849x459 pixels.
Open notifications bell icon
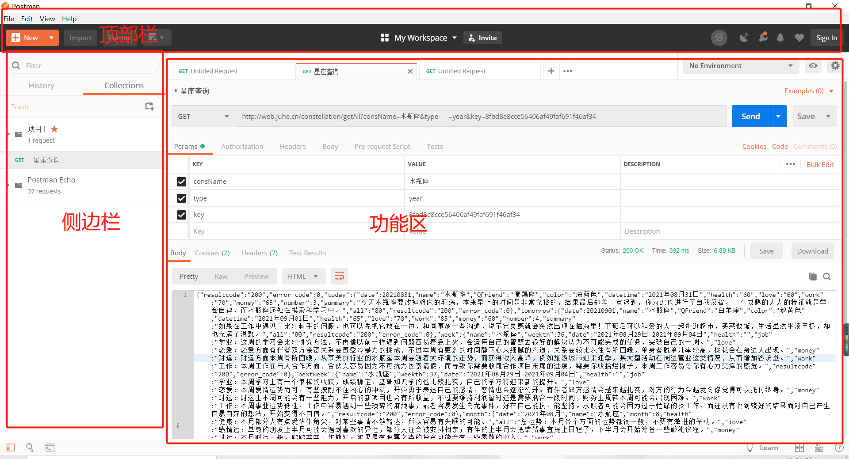780,38
